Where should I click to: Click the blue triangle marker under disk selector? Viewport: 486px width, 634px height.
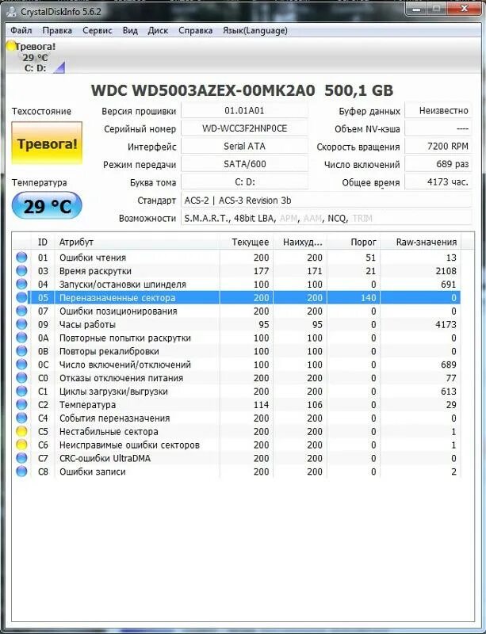coord(59,68)
